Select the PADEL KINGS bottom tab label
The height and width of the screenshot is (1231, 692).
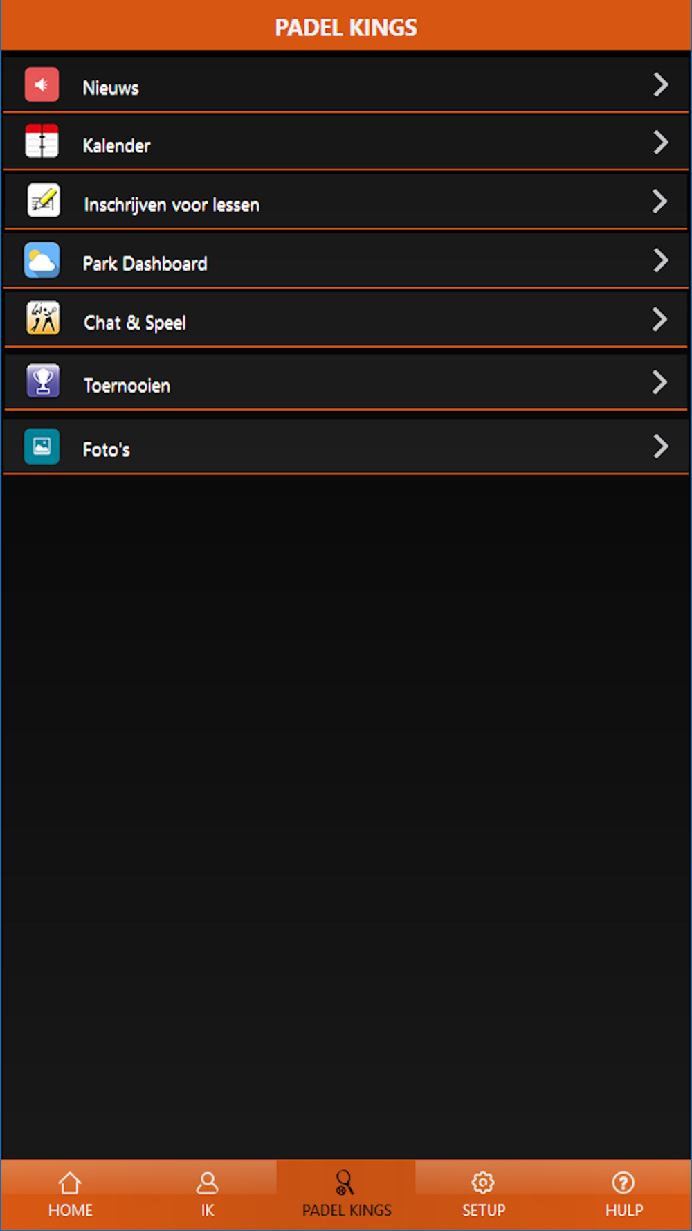(x=347, y=1210)
